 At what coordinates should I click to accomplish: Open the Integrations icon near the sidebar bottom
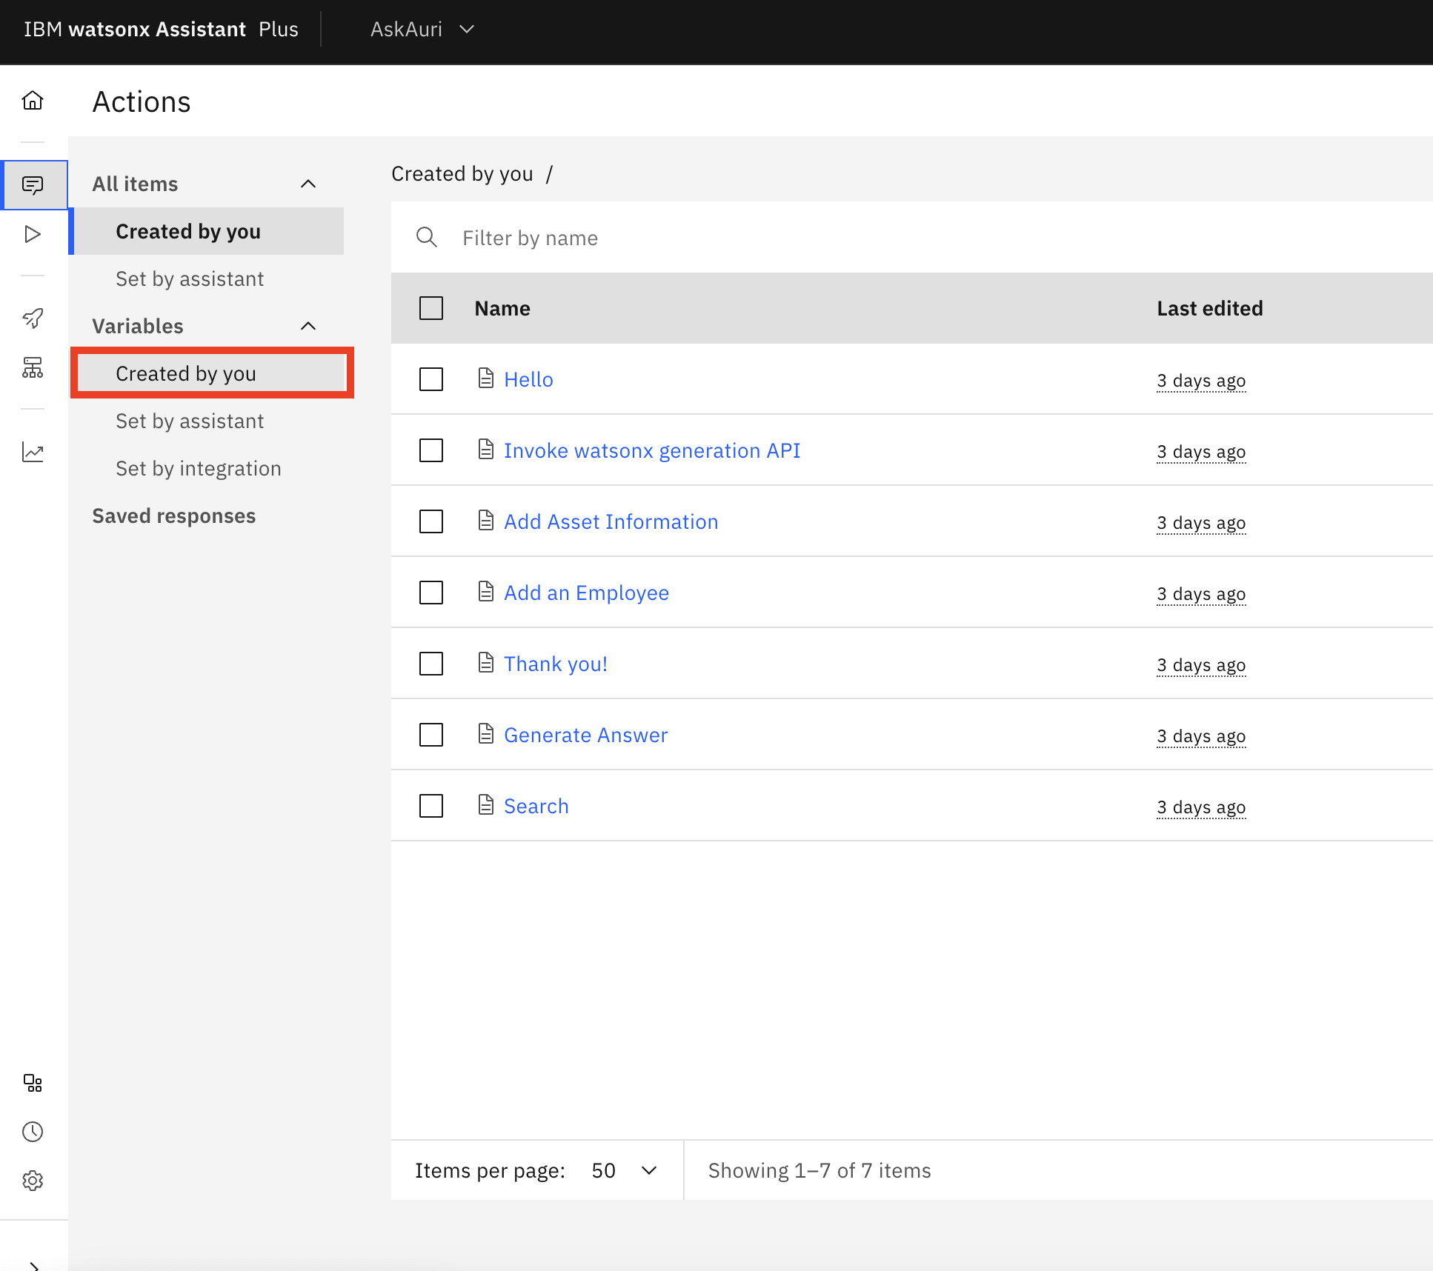click(33, 1083)
